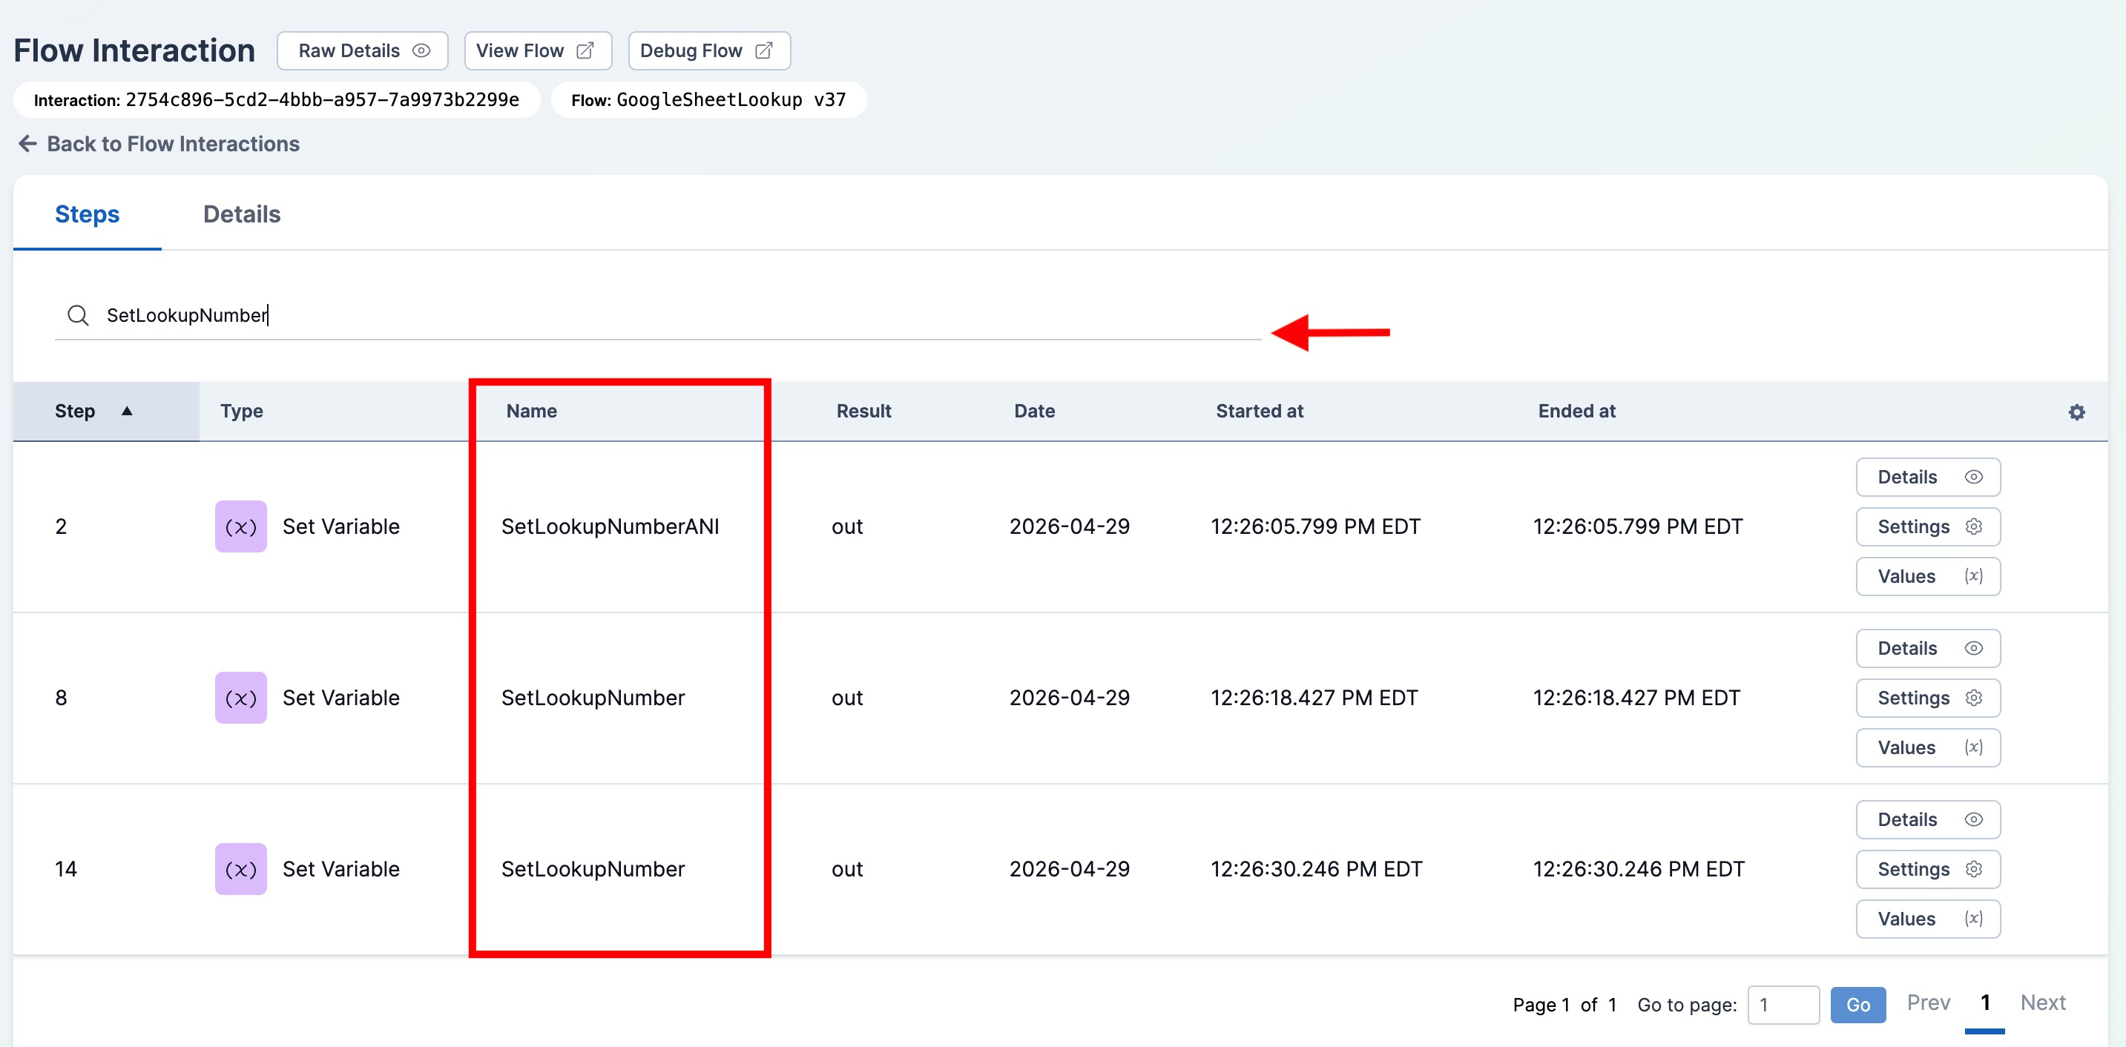Viewport: 2126px width, 1047px height.
Task: Open Values for step 8
Action: [1928, 747]
